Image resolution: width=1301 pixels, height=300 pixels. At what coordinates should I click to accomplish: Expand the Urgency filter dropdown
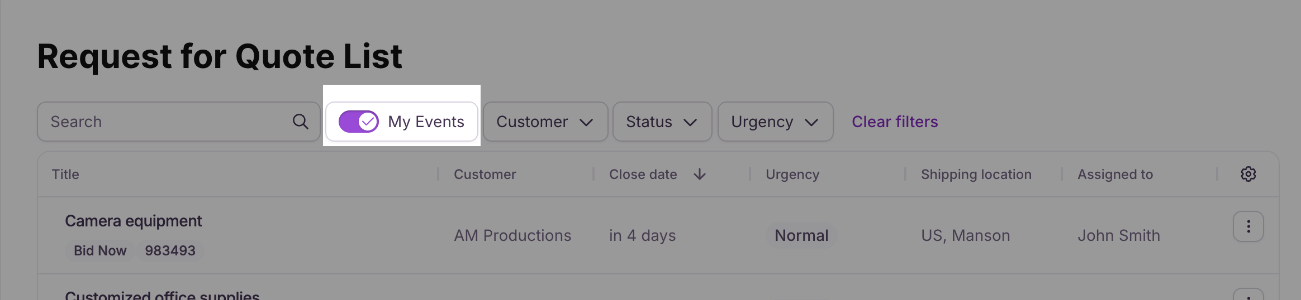coord(776,122)
